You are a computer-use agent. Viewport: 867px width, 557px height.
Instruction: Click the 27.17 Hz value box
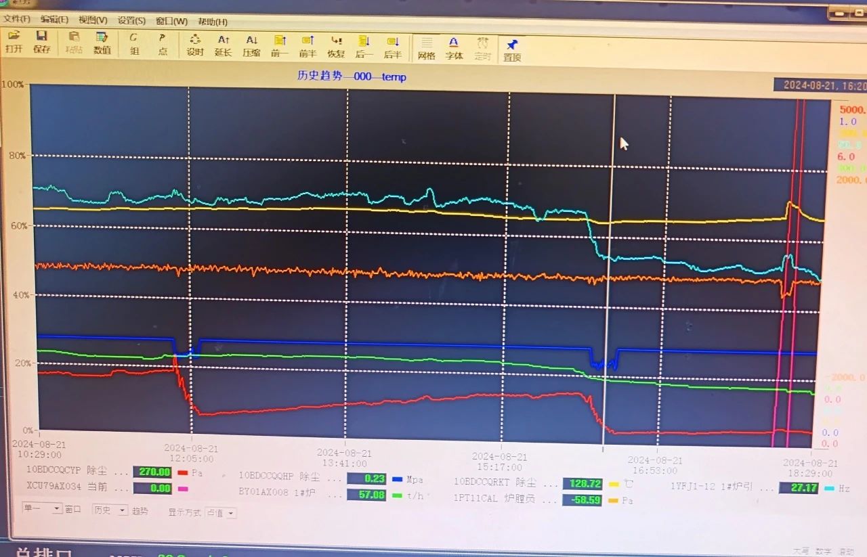(x=799, y=487)
